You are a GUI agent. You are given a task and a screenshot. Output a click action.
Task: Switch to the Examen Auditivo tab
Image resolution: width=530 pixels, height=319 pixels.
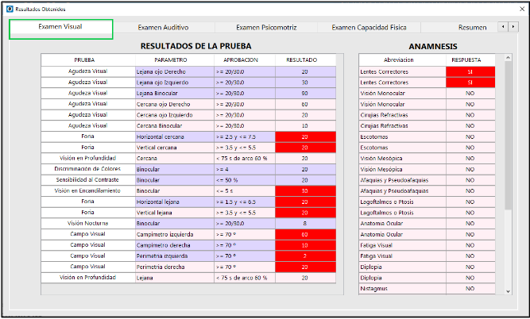(x=164, y=28)
